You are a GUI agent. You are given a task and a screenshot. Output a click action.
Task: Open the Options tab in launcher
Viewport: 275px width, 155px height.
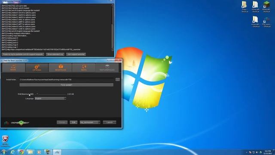click(37, 68)
